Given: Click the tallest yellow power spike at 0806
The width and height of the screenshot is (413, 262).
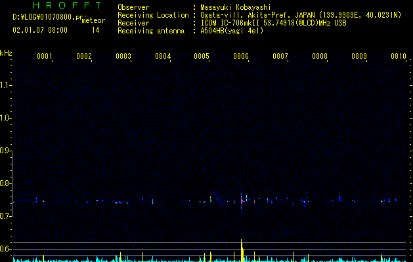Looking at the screenshot, I should (242, 250).
